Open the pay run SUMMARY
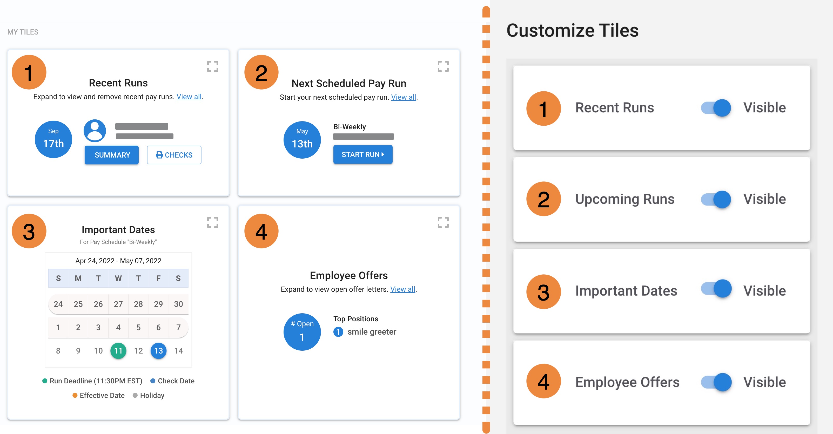The image size is (833, 434). (112, 155)
